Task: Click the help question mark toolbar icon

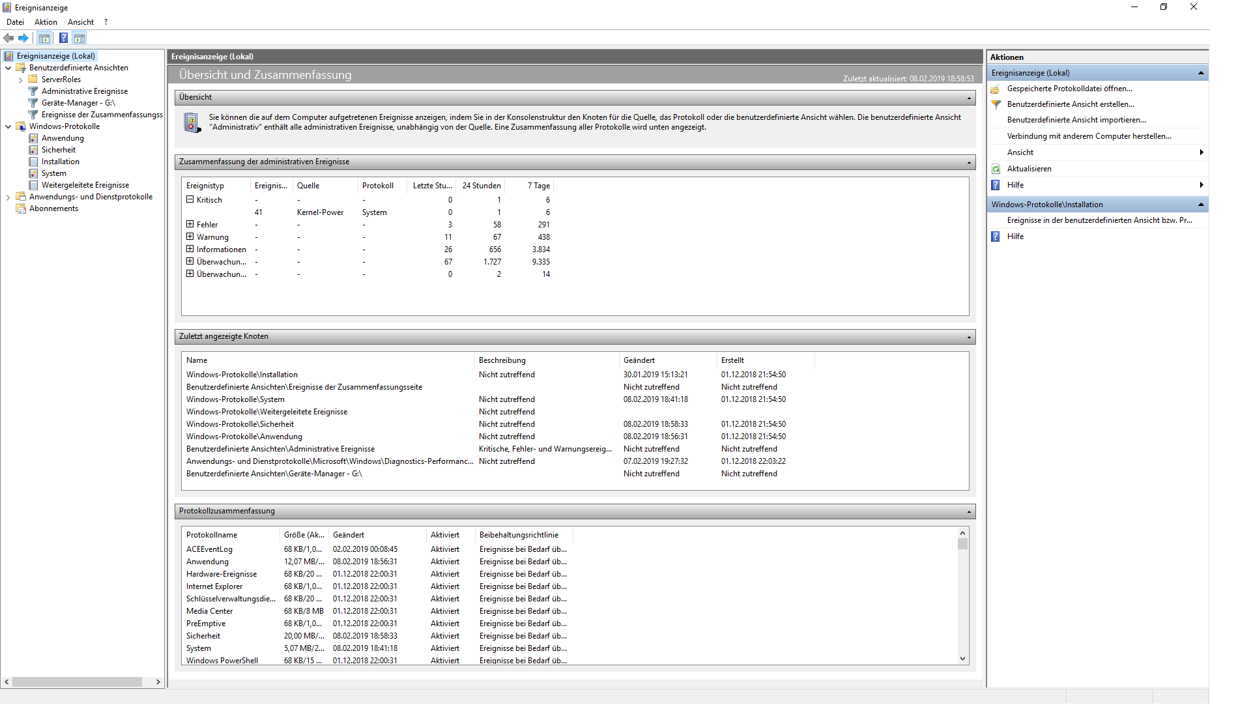Action: pyautogui.click(x=63, y=38)
